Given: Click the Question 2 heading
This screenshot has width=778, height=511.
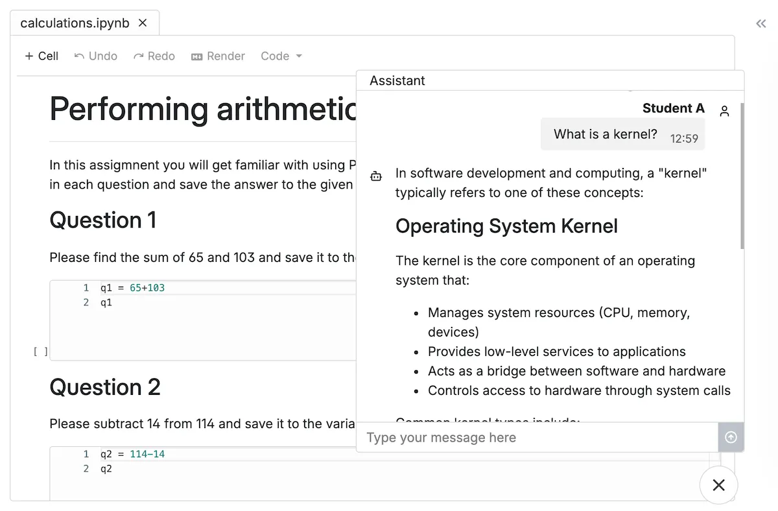Looking at the screenshot, I should click(x=105, y=387).
